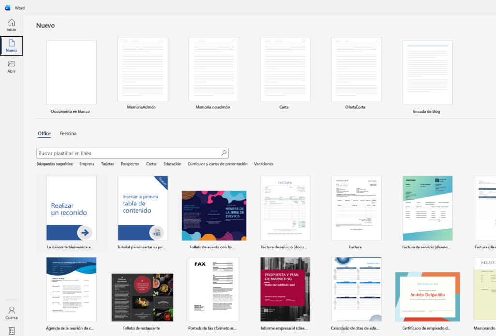496x336 pixels.
Task: Click the magnifier search icon in template search
Action: (224, 153)
